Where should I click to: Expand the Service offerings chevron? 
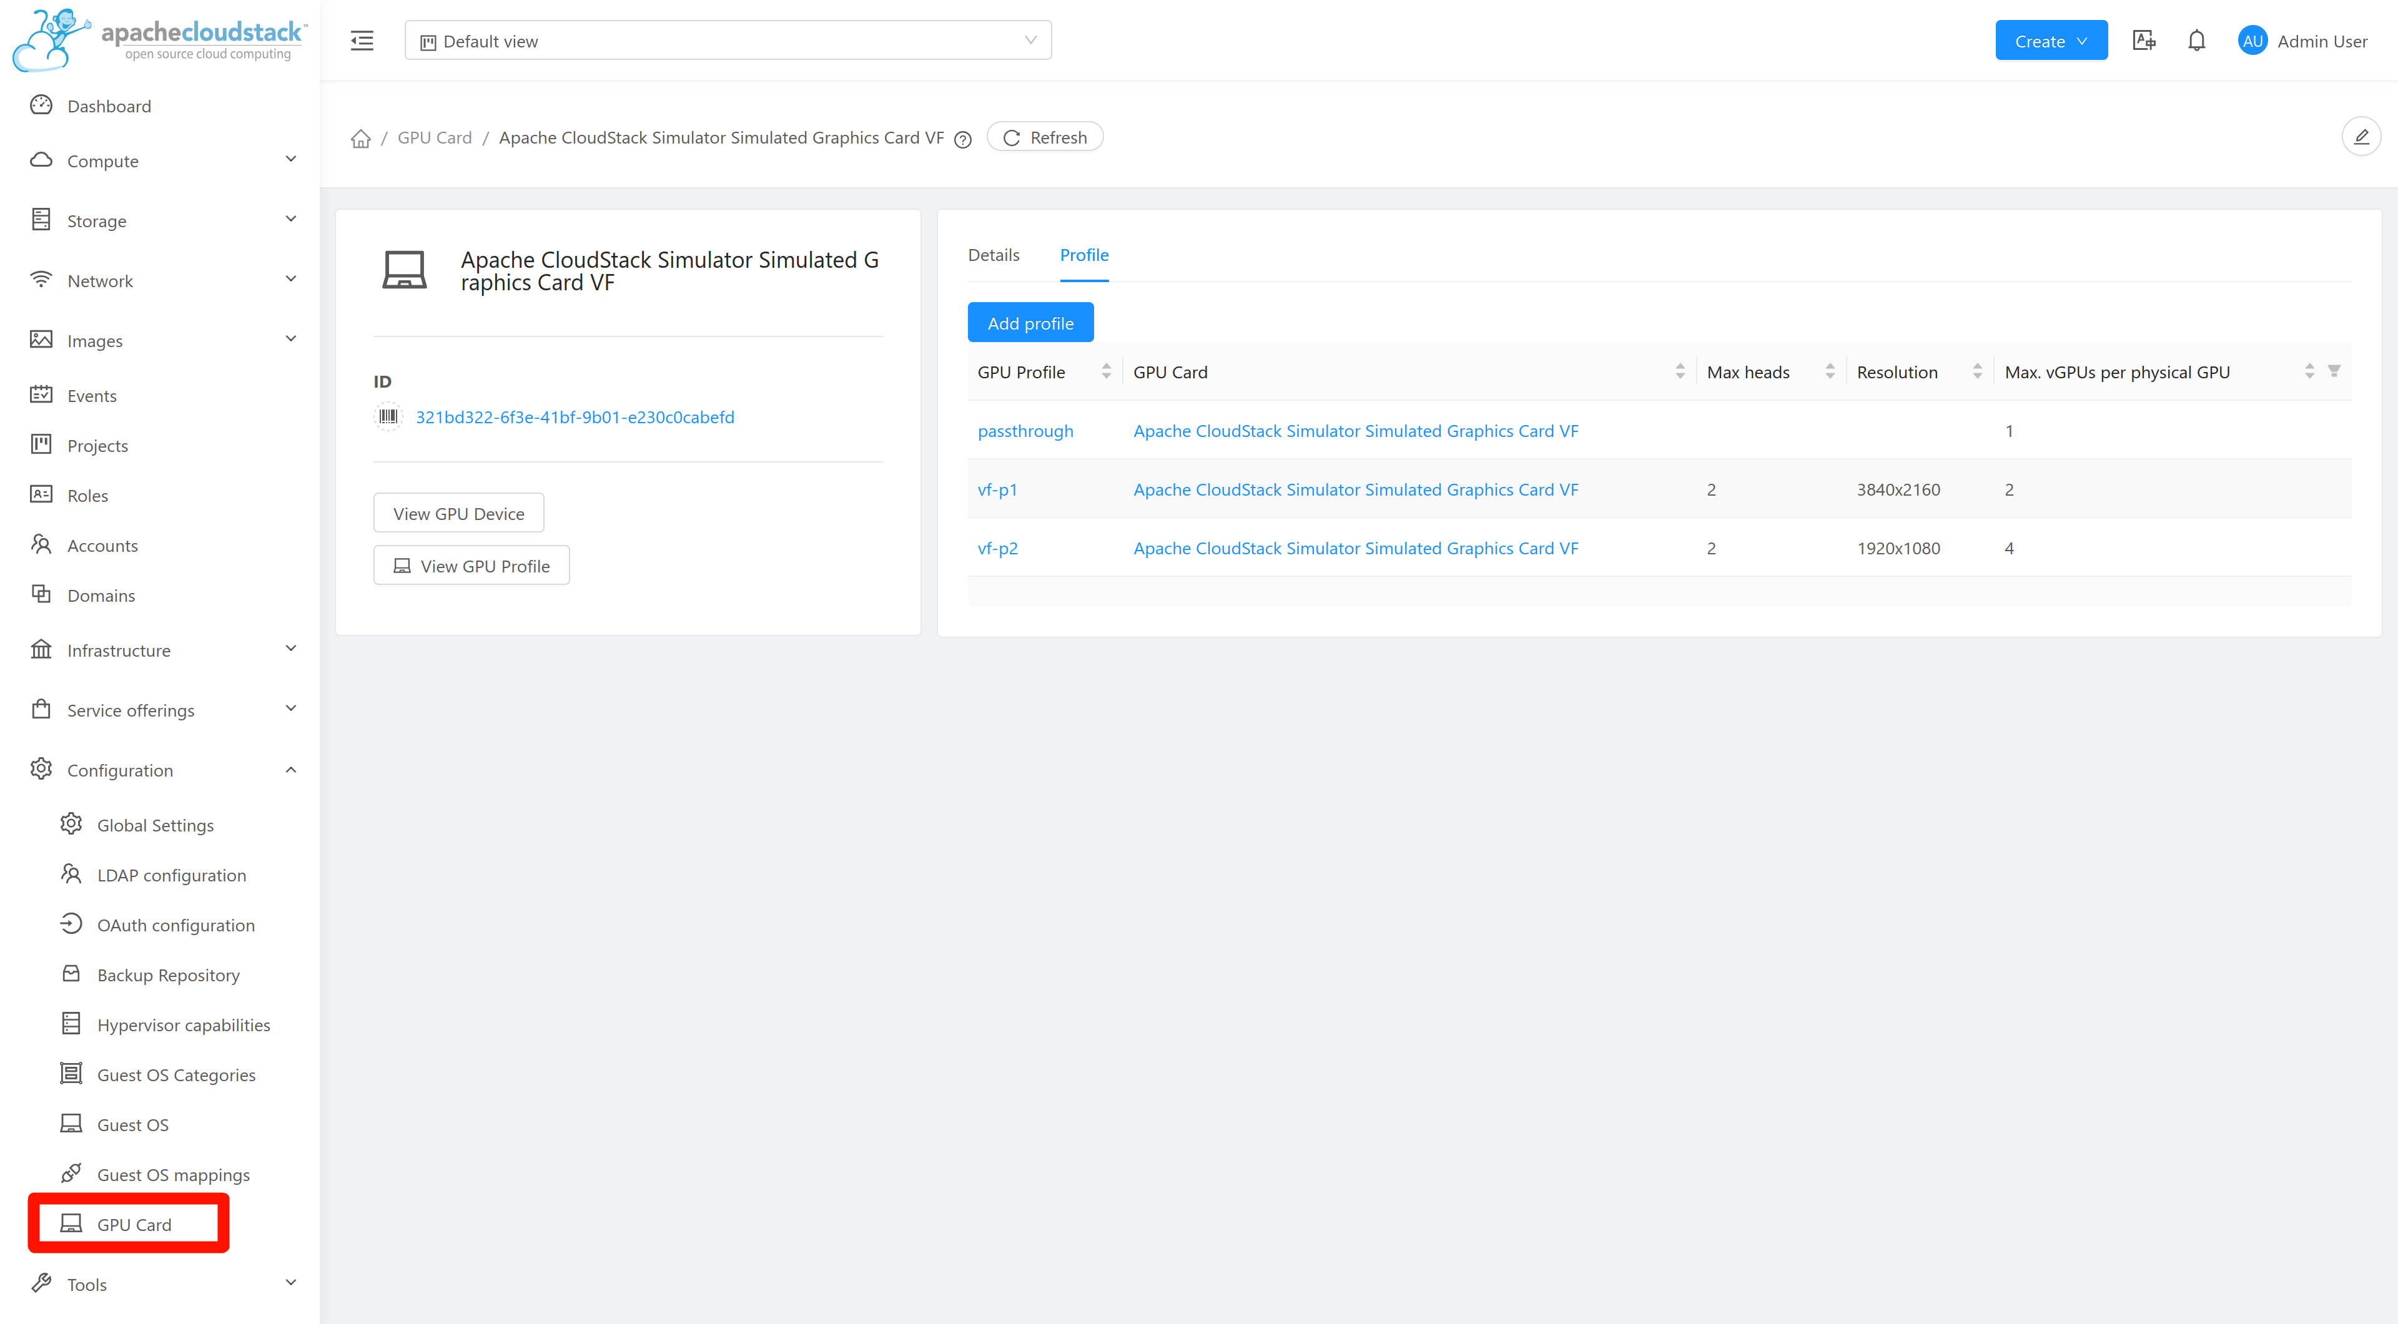coord(290,709)
